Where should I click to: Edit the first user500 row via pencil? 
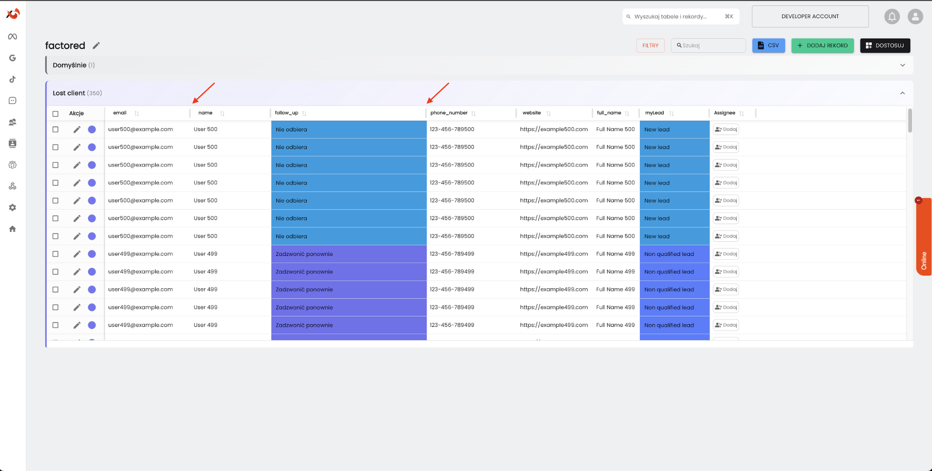pyautogui.click(x=77, y=130)
